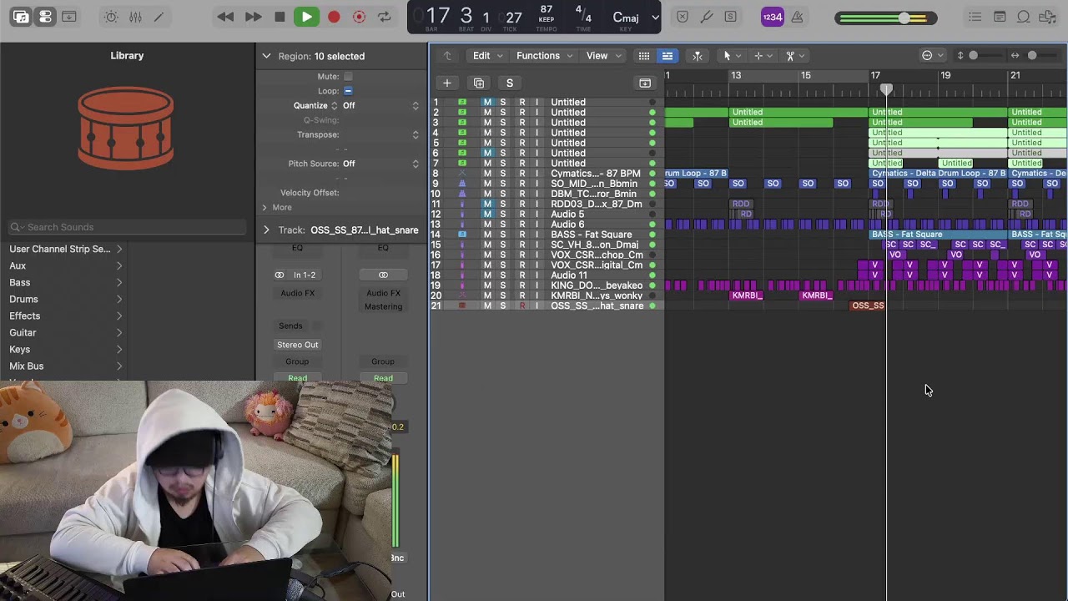The image size is (1068, 601).
Task: Open the List Editors panel
Action: click(x=975, y=17)
